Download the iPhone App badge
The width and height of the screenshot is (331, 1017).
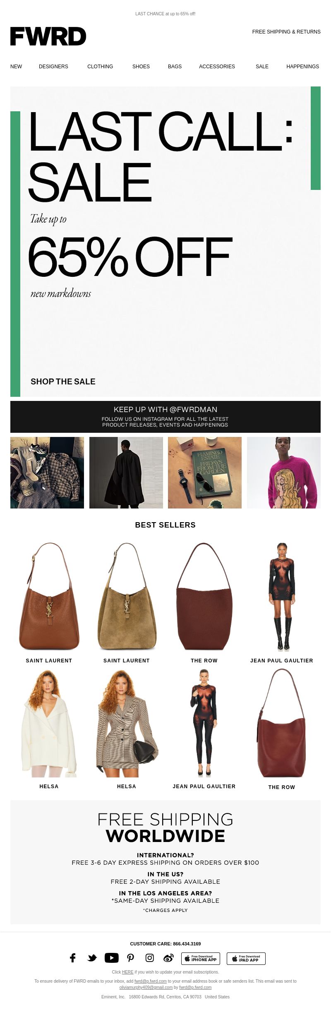click(x=201, y=958)
